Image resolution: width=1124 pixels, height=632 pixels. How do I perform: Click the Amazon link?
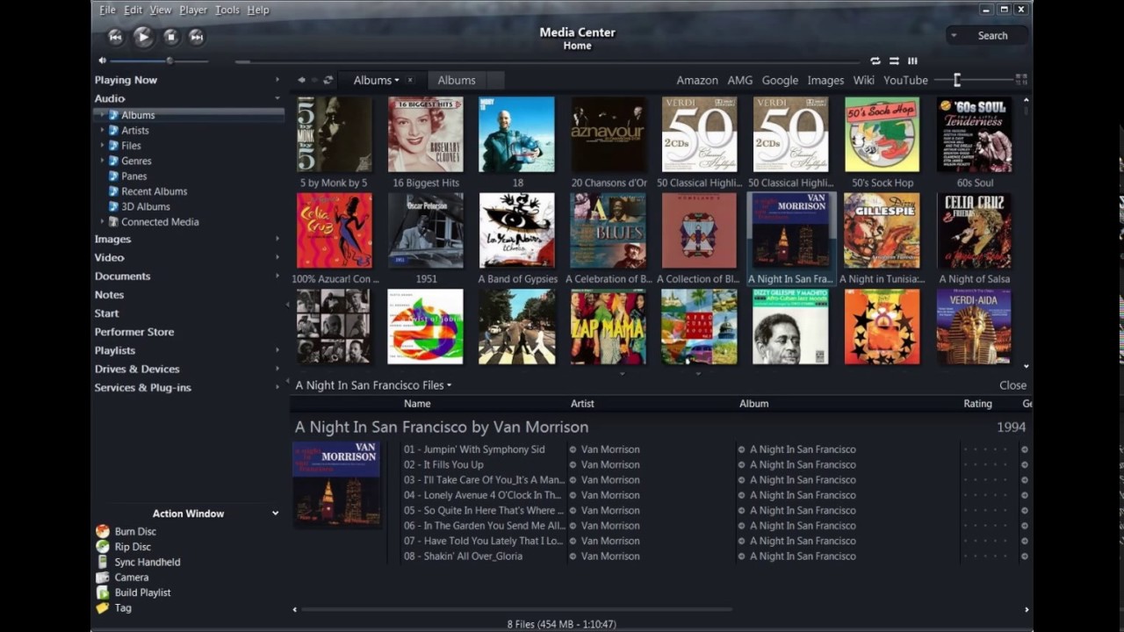click(x=697, y=80)
